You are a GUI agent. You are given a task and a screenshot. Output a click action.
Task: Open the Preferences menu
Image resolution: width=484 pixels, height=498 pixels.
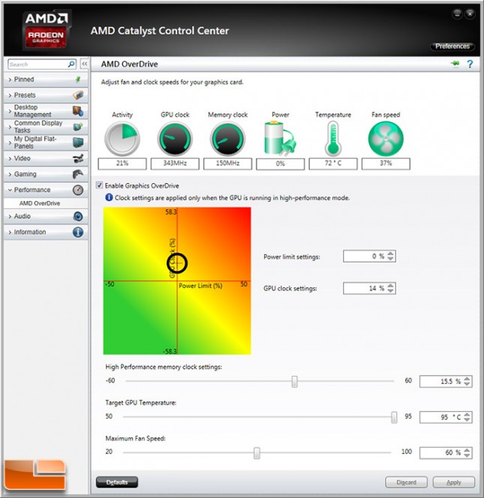(x=452, y=46)
